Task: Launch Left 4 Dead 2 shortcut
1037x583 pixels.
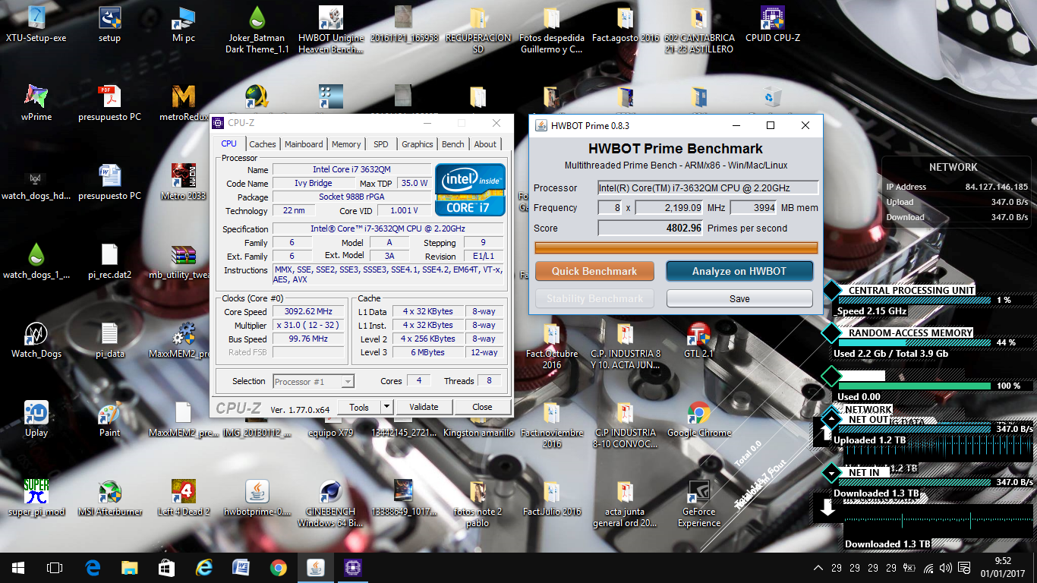Action: [x=184, y=498]
